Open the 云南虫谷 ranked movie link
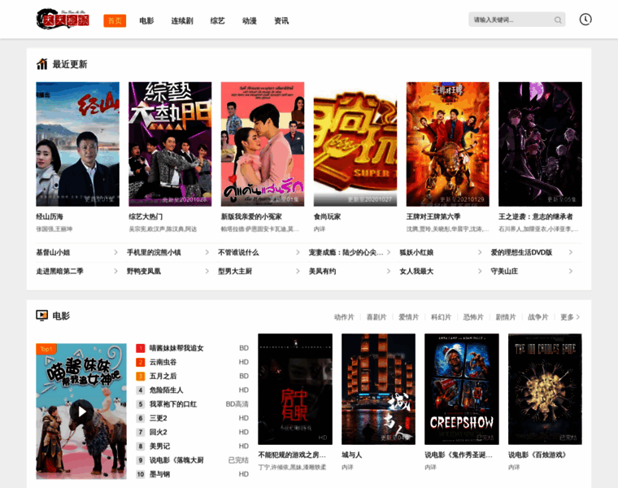This screenshot has height=488, width=618. click(x=163, y=362)
